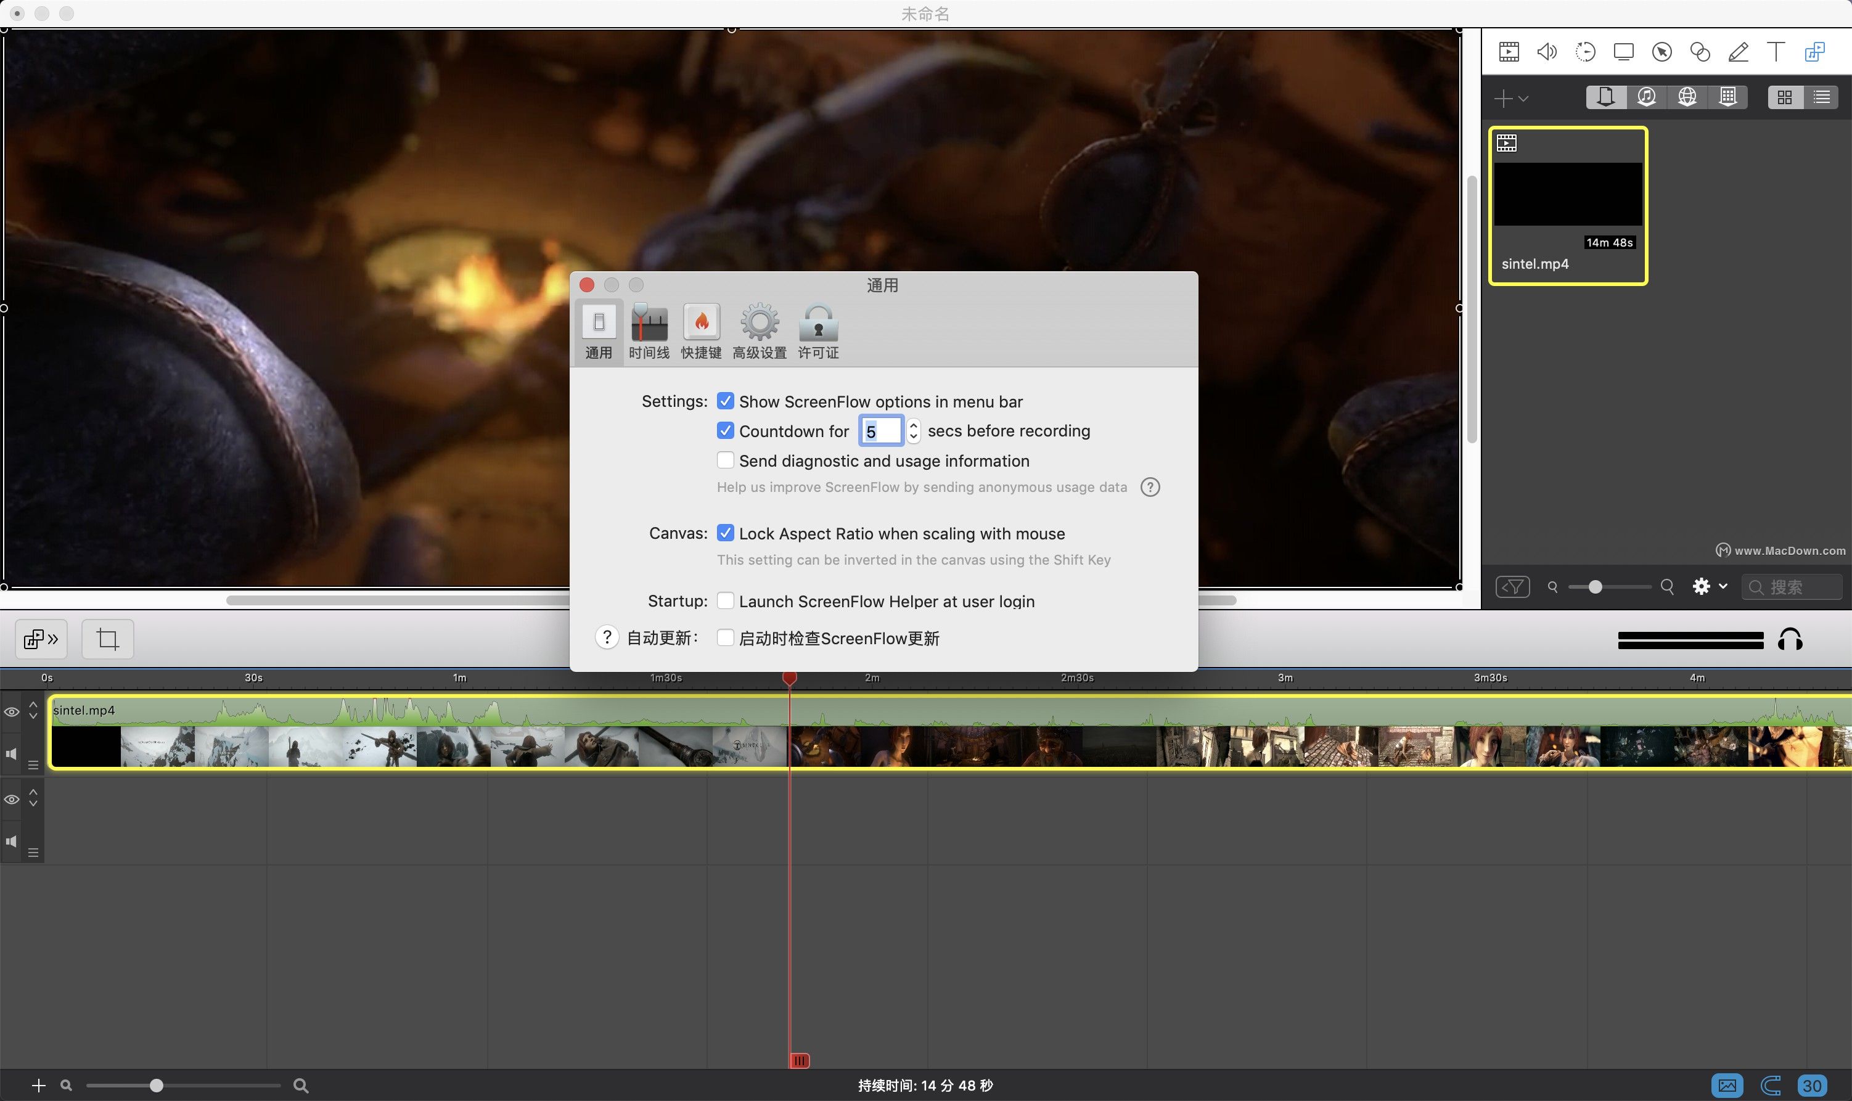Click the timeline zoom slider
1852x1101 pixels.
(x=182, y=1086)
